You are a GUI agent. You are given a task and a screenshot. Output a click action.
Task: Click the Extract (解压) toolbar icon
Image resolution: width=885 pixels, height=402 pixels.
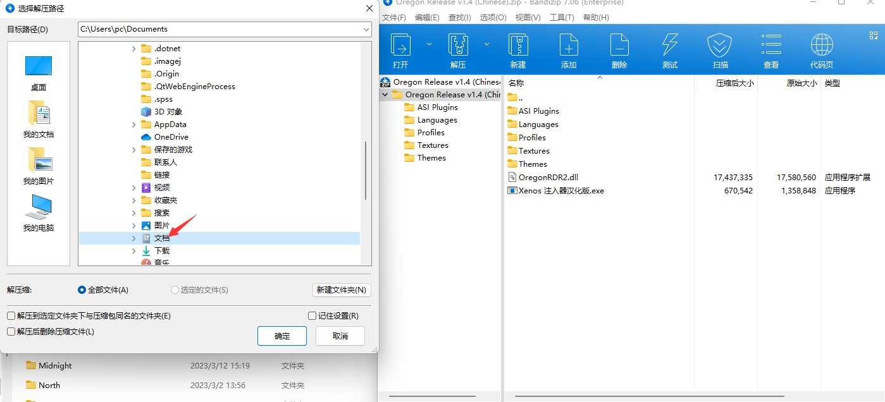coord(458,46)
